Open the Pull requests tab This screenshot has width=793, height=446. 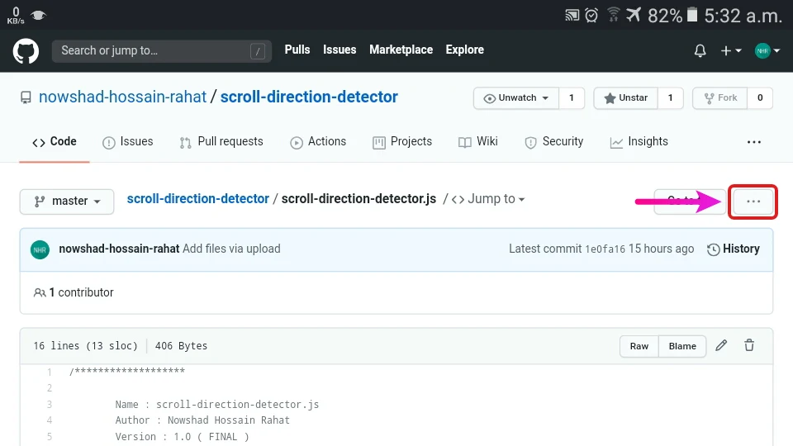coord(221,142)
